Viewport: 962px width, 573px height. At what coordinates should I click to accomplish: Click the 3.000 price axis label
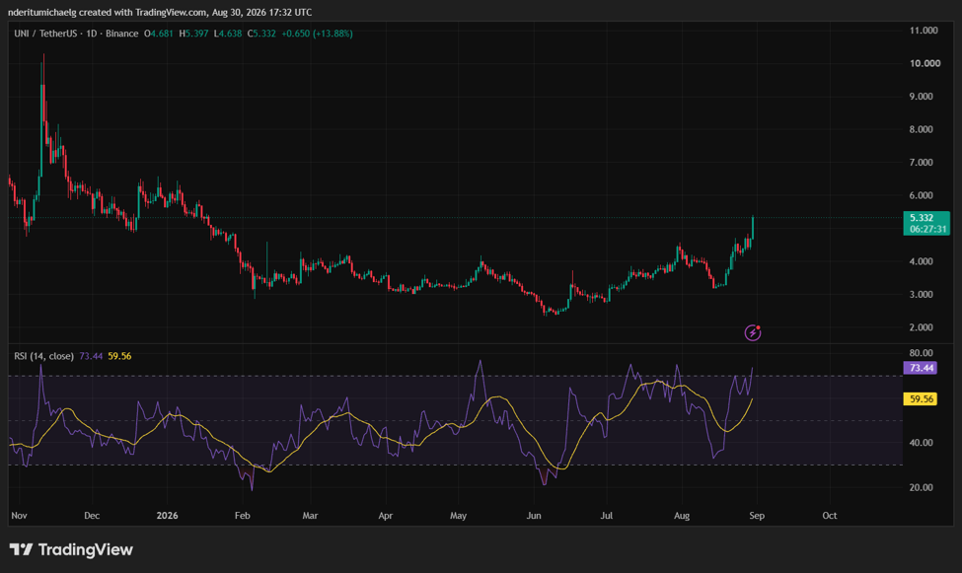[x=921, y=295]
